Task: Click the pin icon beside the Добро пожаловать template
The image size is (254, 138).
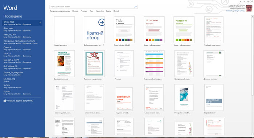Action: click(103, 45)
